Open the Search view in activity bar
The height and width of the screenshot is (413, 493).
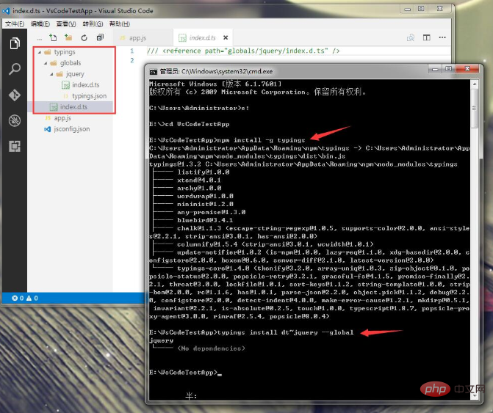pos(14,70)
